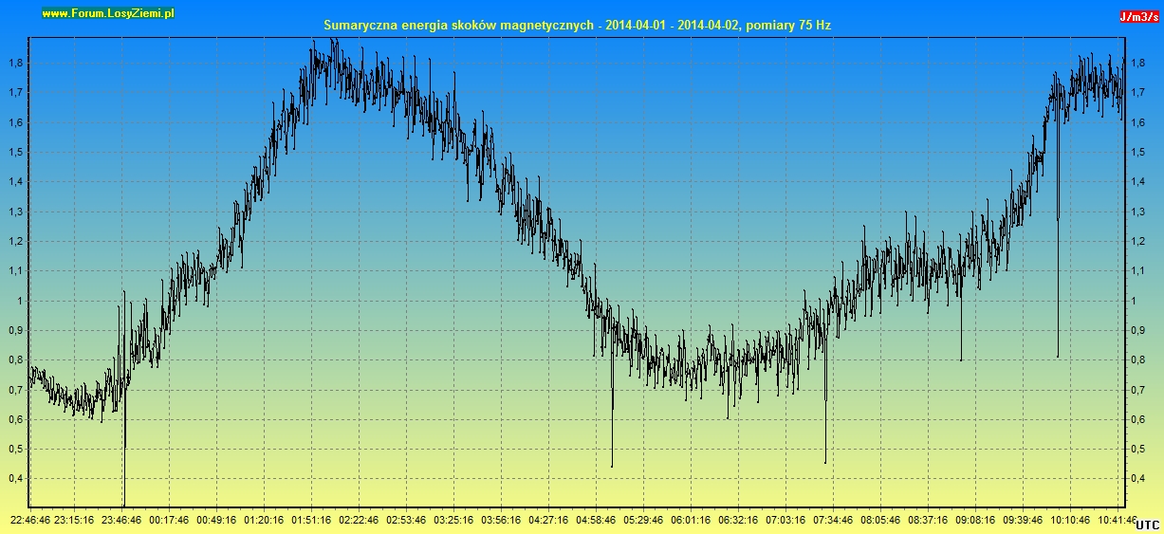Select time label 06:01:16 on time axis
The width and height of the screenshot is (1164, 534).
691,520
